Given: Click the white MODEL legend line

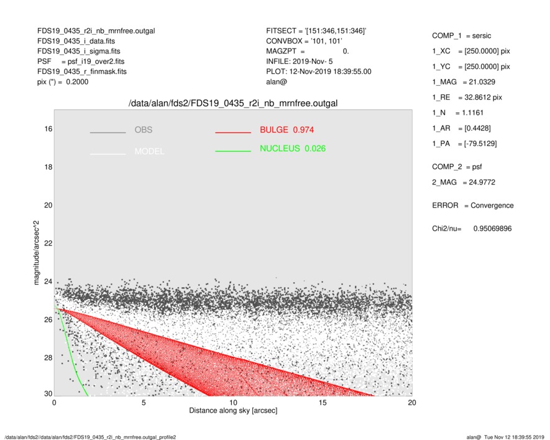Looking at the screenshot, I should pos(108,154).
